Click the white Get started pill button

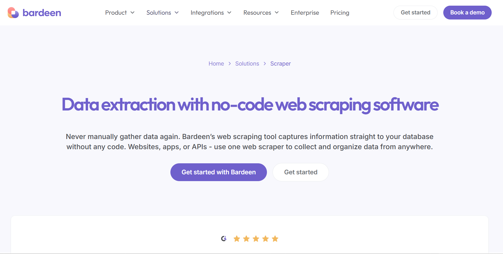(x=301, y=172)
